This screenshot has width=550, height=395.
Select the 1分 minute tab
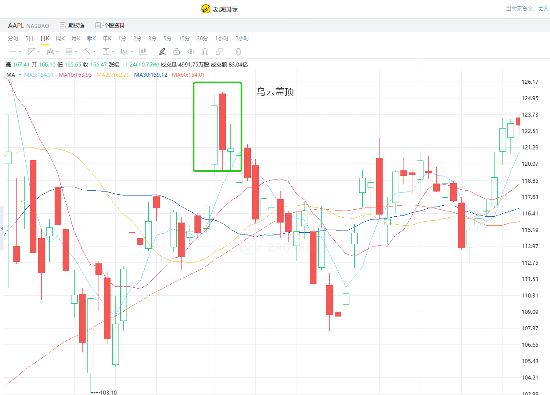122,39
